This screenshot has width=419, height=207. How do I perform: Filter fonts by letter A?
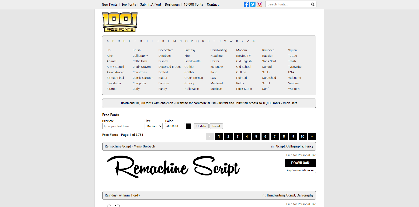point(108,41)
